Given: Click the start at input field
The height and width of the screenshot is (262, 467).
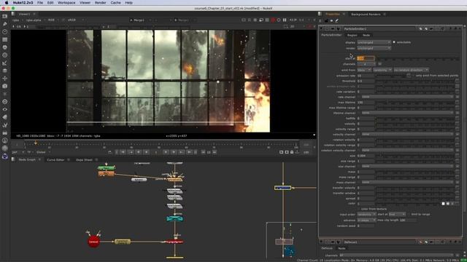Looking at the screenshot, I should [366, 58].
